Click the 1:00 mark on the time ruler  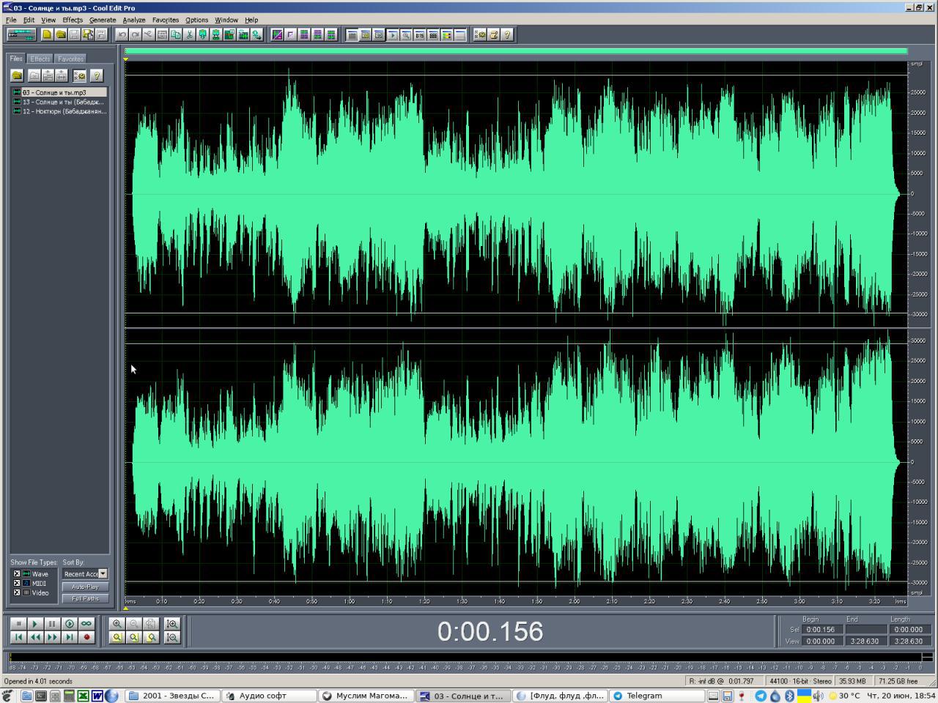[350, 601]
